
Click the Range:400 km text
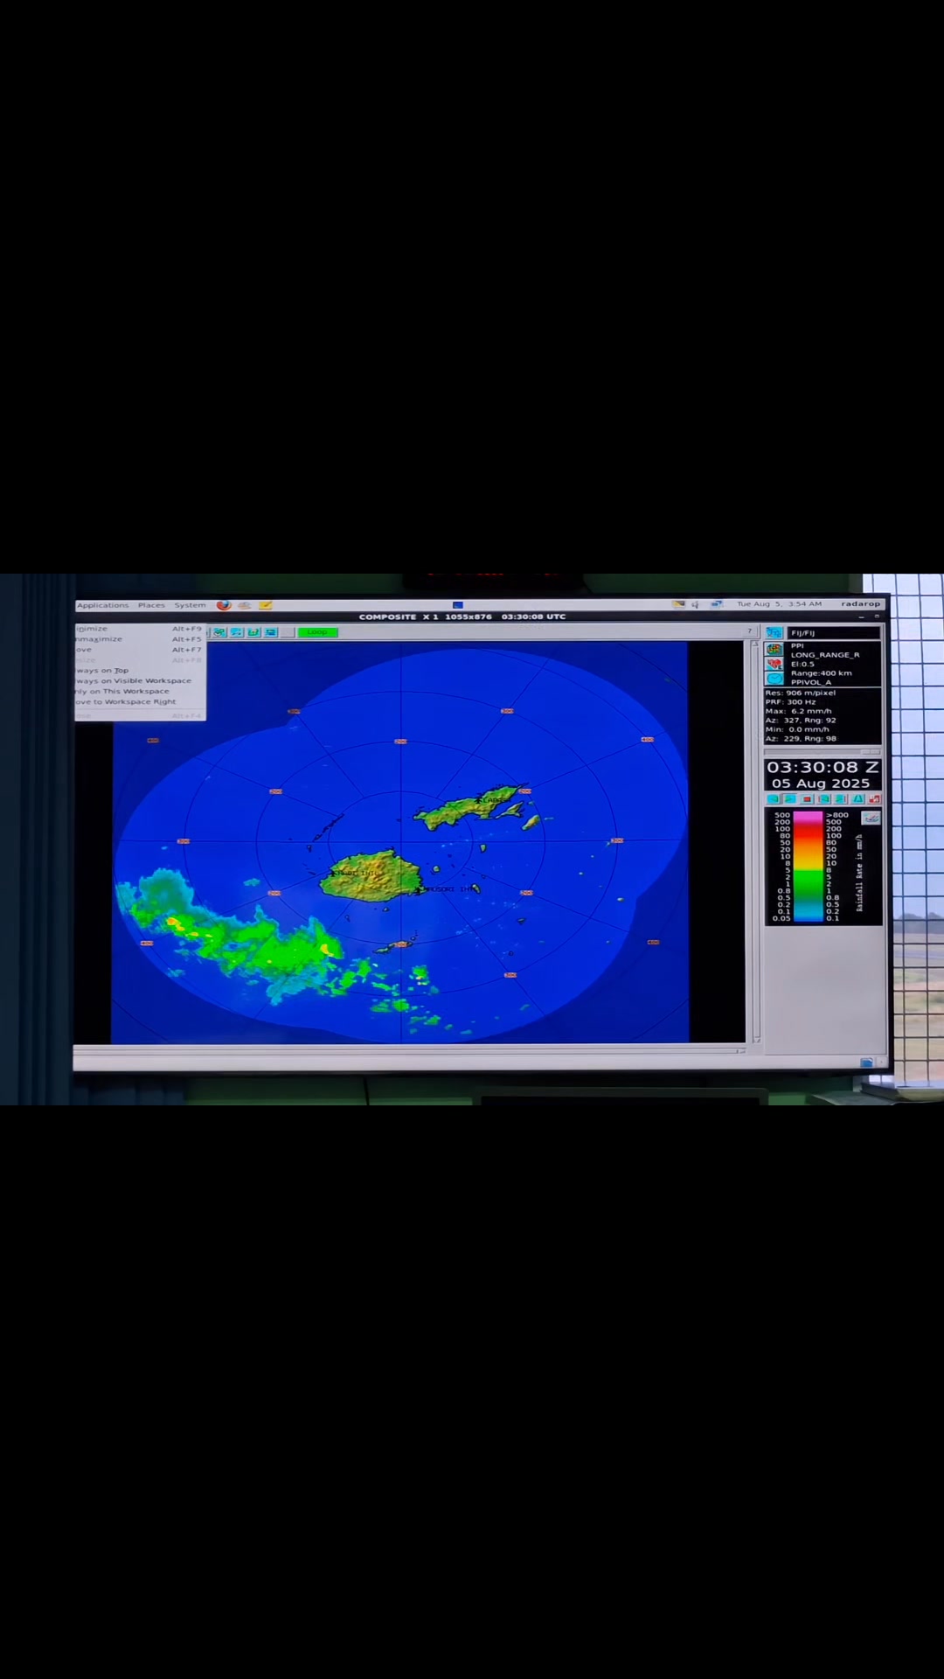pos(821,673)
